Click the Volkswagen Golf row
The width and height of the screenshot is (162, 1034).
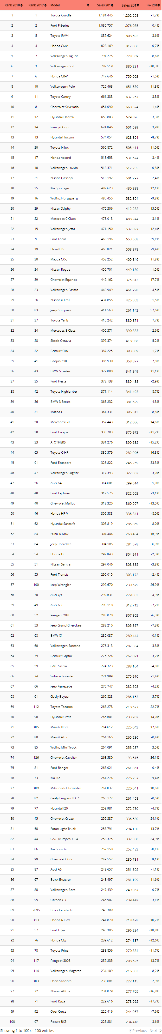tap(81, 66)
